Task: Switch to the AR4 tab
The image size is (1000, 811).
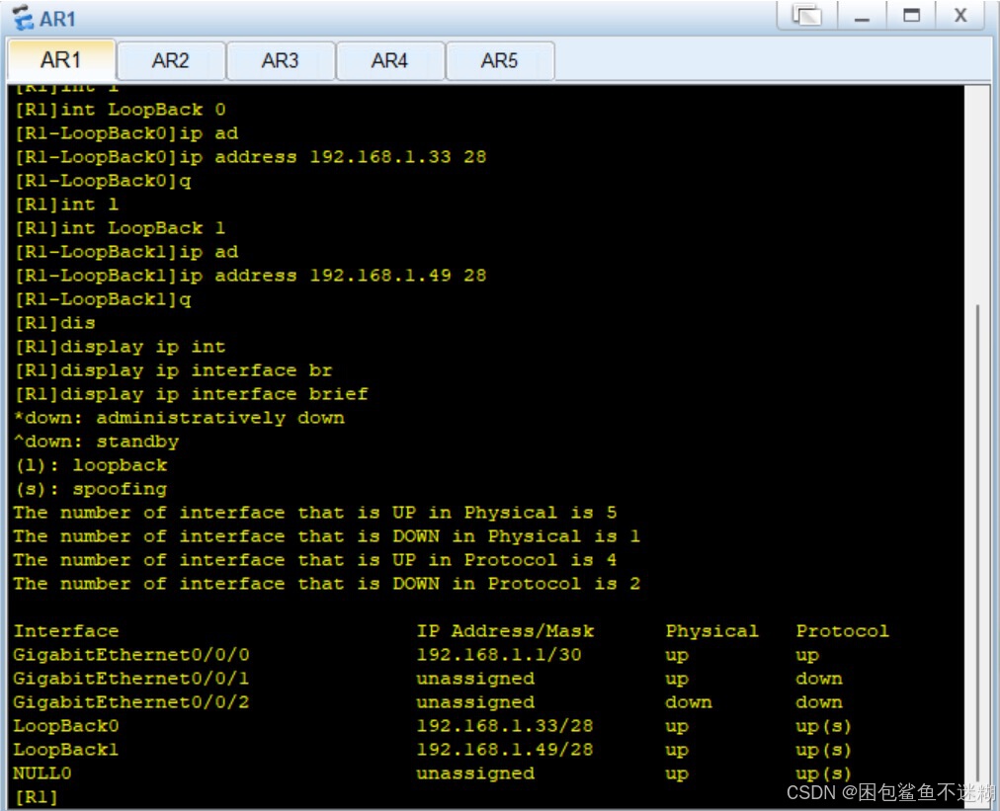Action: pyautogui.click(x=390, y=60)
